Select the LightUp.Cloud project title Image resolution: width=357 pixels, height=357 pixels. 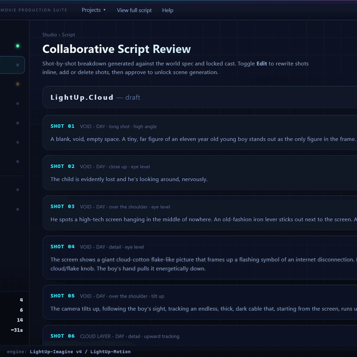(82, 97)
